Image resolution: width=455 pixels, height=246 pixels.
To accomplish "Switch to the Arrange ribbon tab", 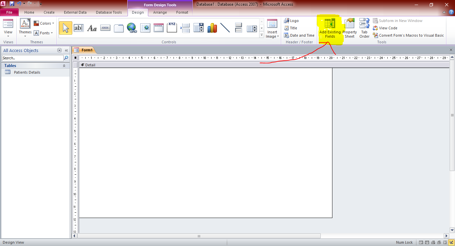I will click(160, 12).
